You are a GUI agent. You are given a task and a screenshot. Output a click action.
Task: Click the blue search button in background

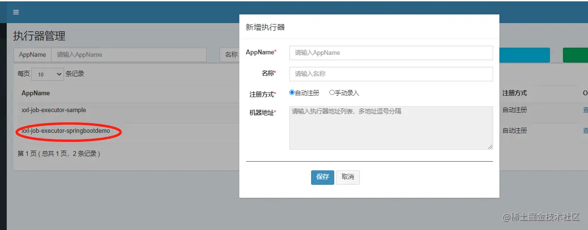[524, 55]
